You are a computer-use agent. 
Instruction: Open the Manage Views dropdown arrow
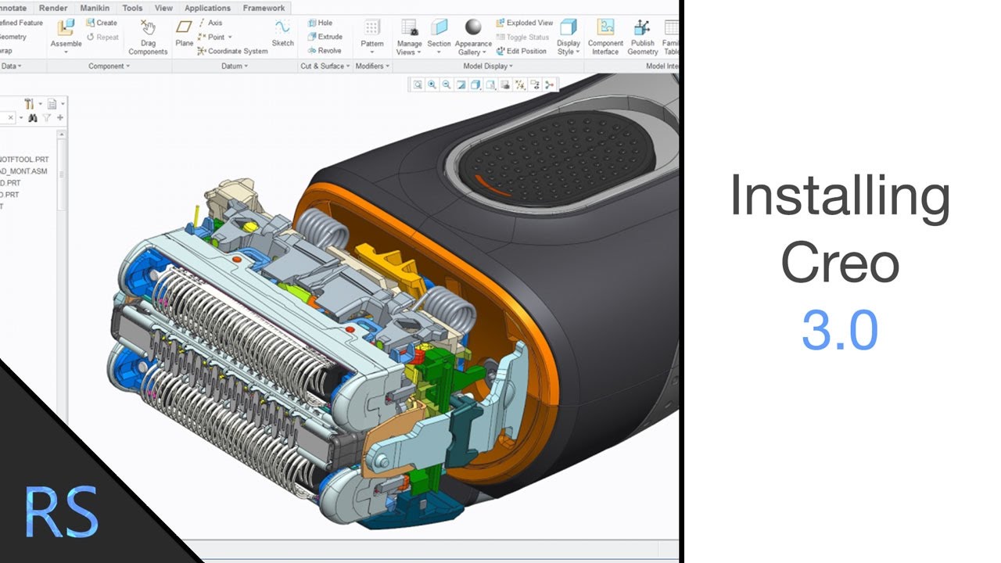coord(419,52)
